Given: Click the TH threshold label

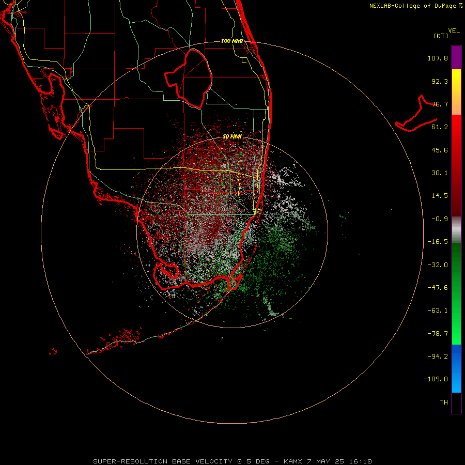Looking at the screenshot, I should [x=444, y=402].
